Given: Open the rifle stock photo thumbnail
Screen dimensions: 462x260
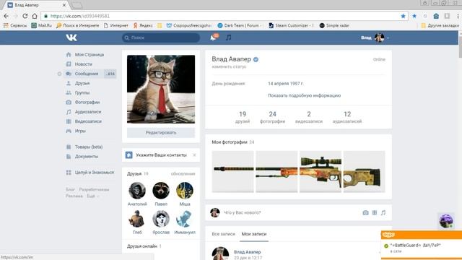Looking at the screenshot, I should coord(364,172).
